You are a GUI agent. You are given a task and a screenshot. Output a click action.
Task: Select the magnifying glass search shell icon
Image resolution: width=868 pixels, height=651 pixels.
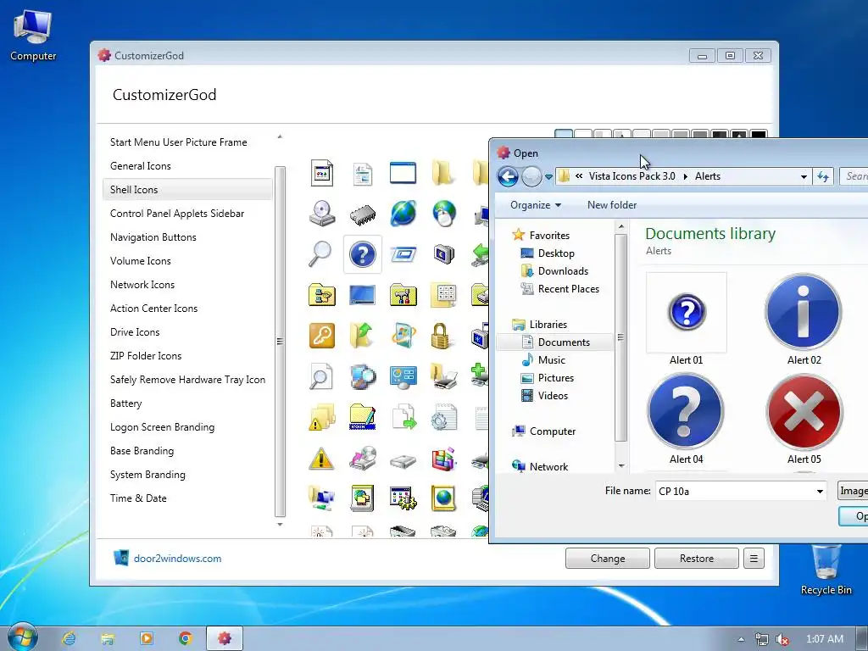pyautogui.click(x=320, y=253)
